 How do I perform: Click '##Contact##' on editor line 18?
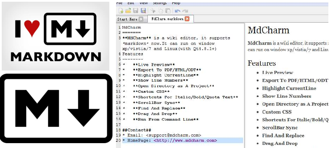coord(137,130)
